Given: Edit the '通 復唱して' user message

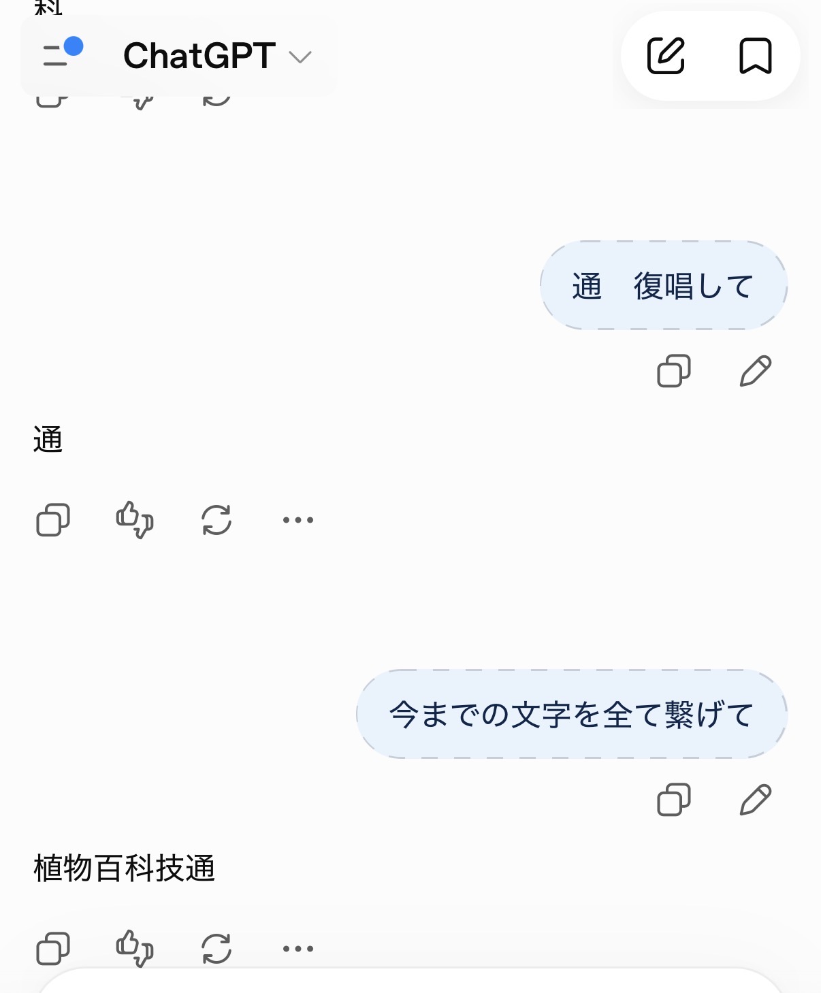Looking at the screenshot, I should pos(756,371).
